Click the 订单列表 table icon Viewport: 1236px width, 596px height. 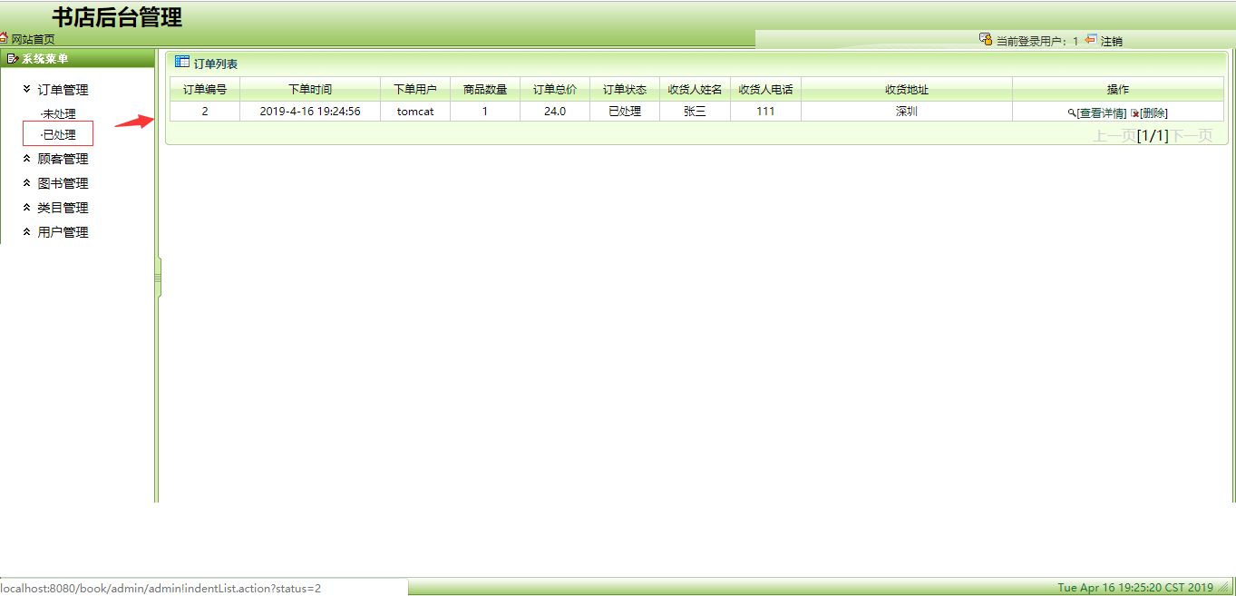coord(181,62)
